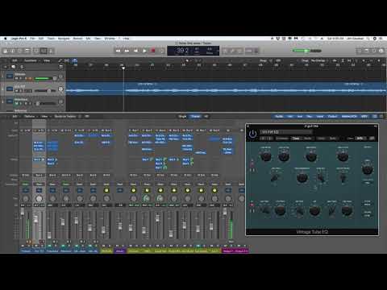Switch mixer to Single view
This screenshot has width=387, height=290.
182,116
